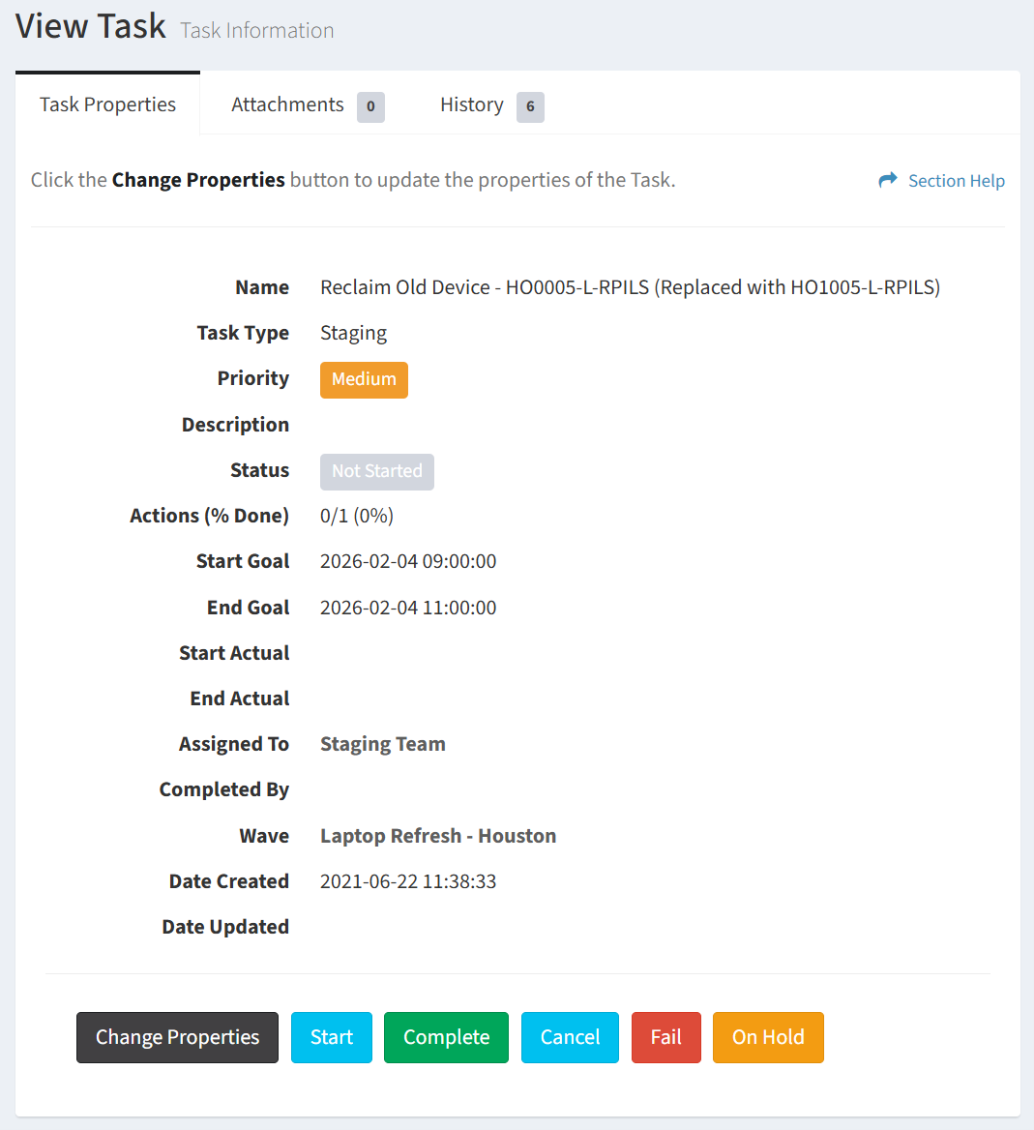The image size is (1034, 1130).
Task: Click the gray Not Started status badge
Action: pos(376,471)
